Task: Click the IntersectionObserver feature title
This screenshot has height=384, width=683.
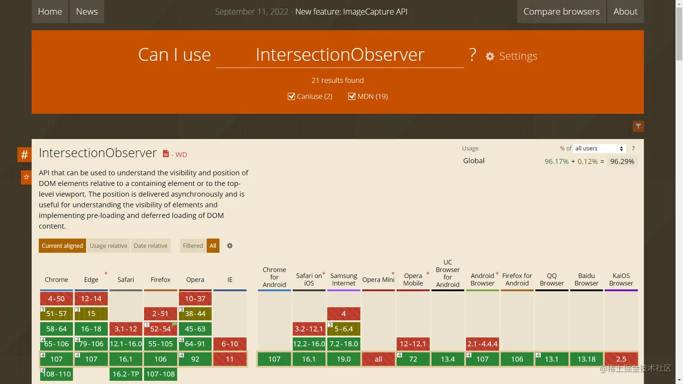Action: 98,153
